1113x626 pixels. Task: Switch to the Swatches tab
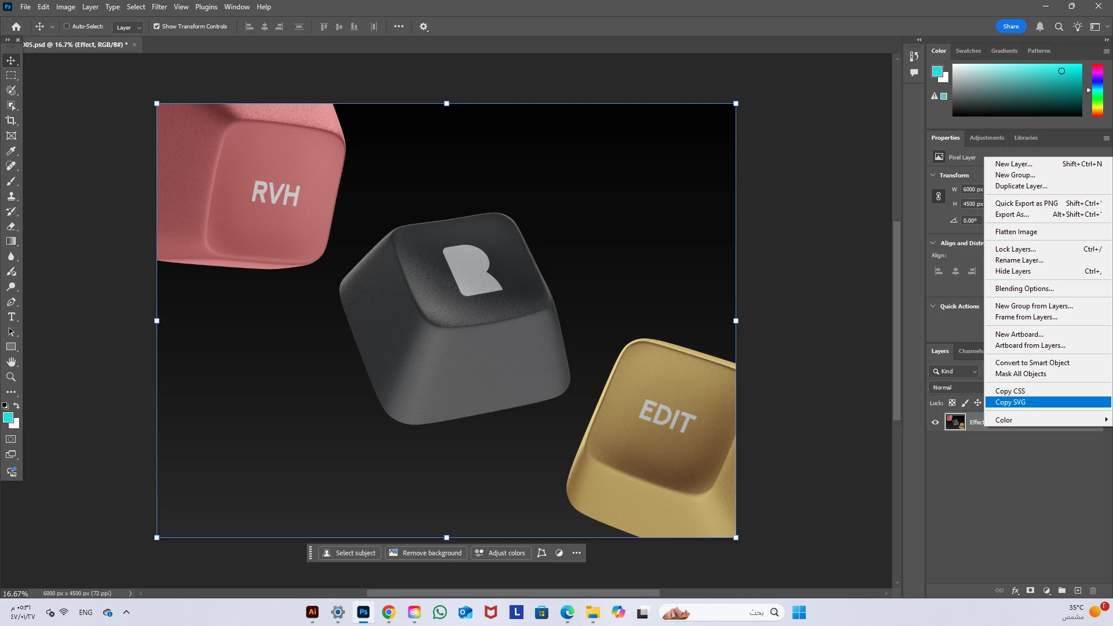tap(968, 50)
